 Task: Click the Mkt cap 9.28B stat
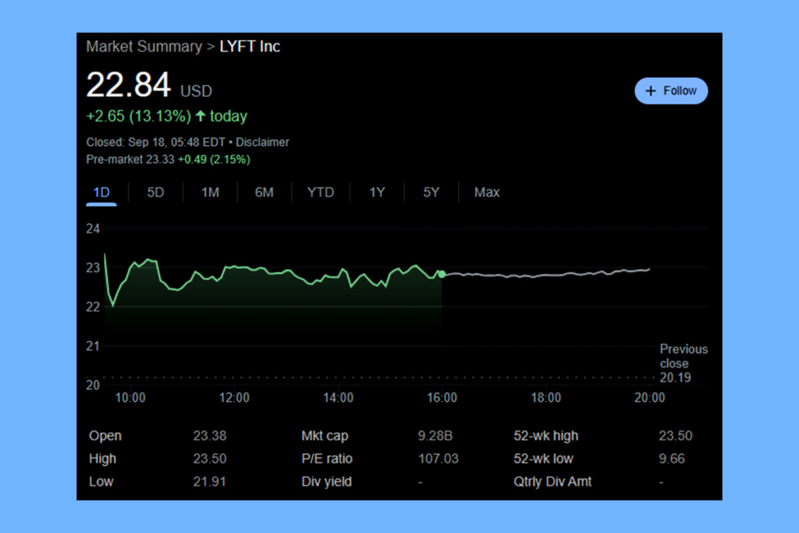tap(436, 436)
